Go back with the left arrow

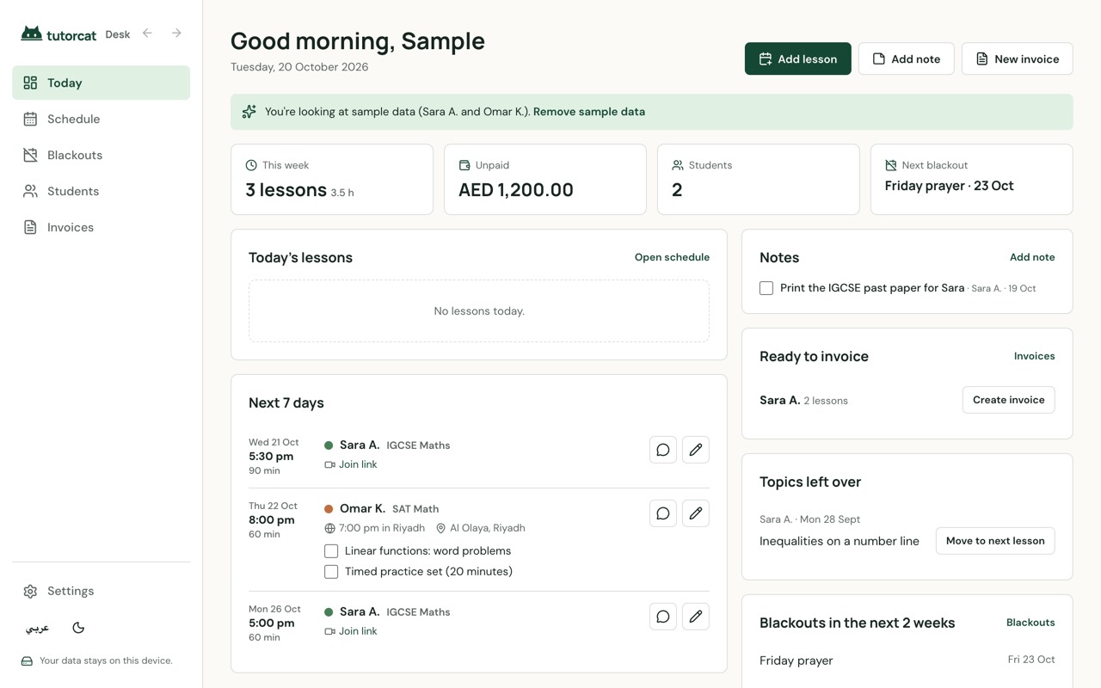tap(147, 34)
